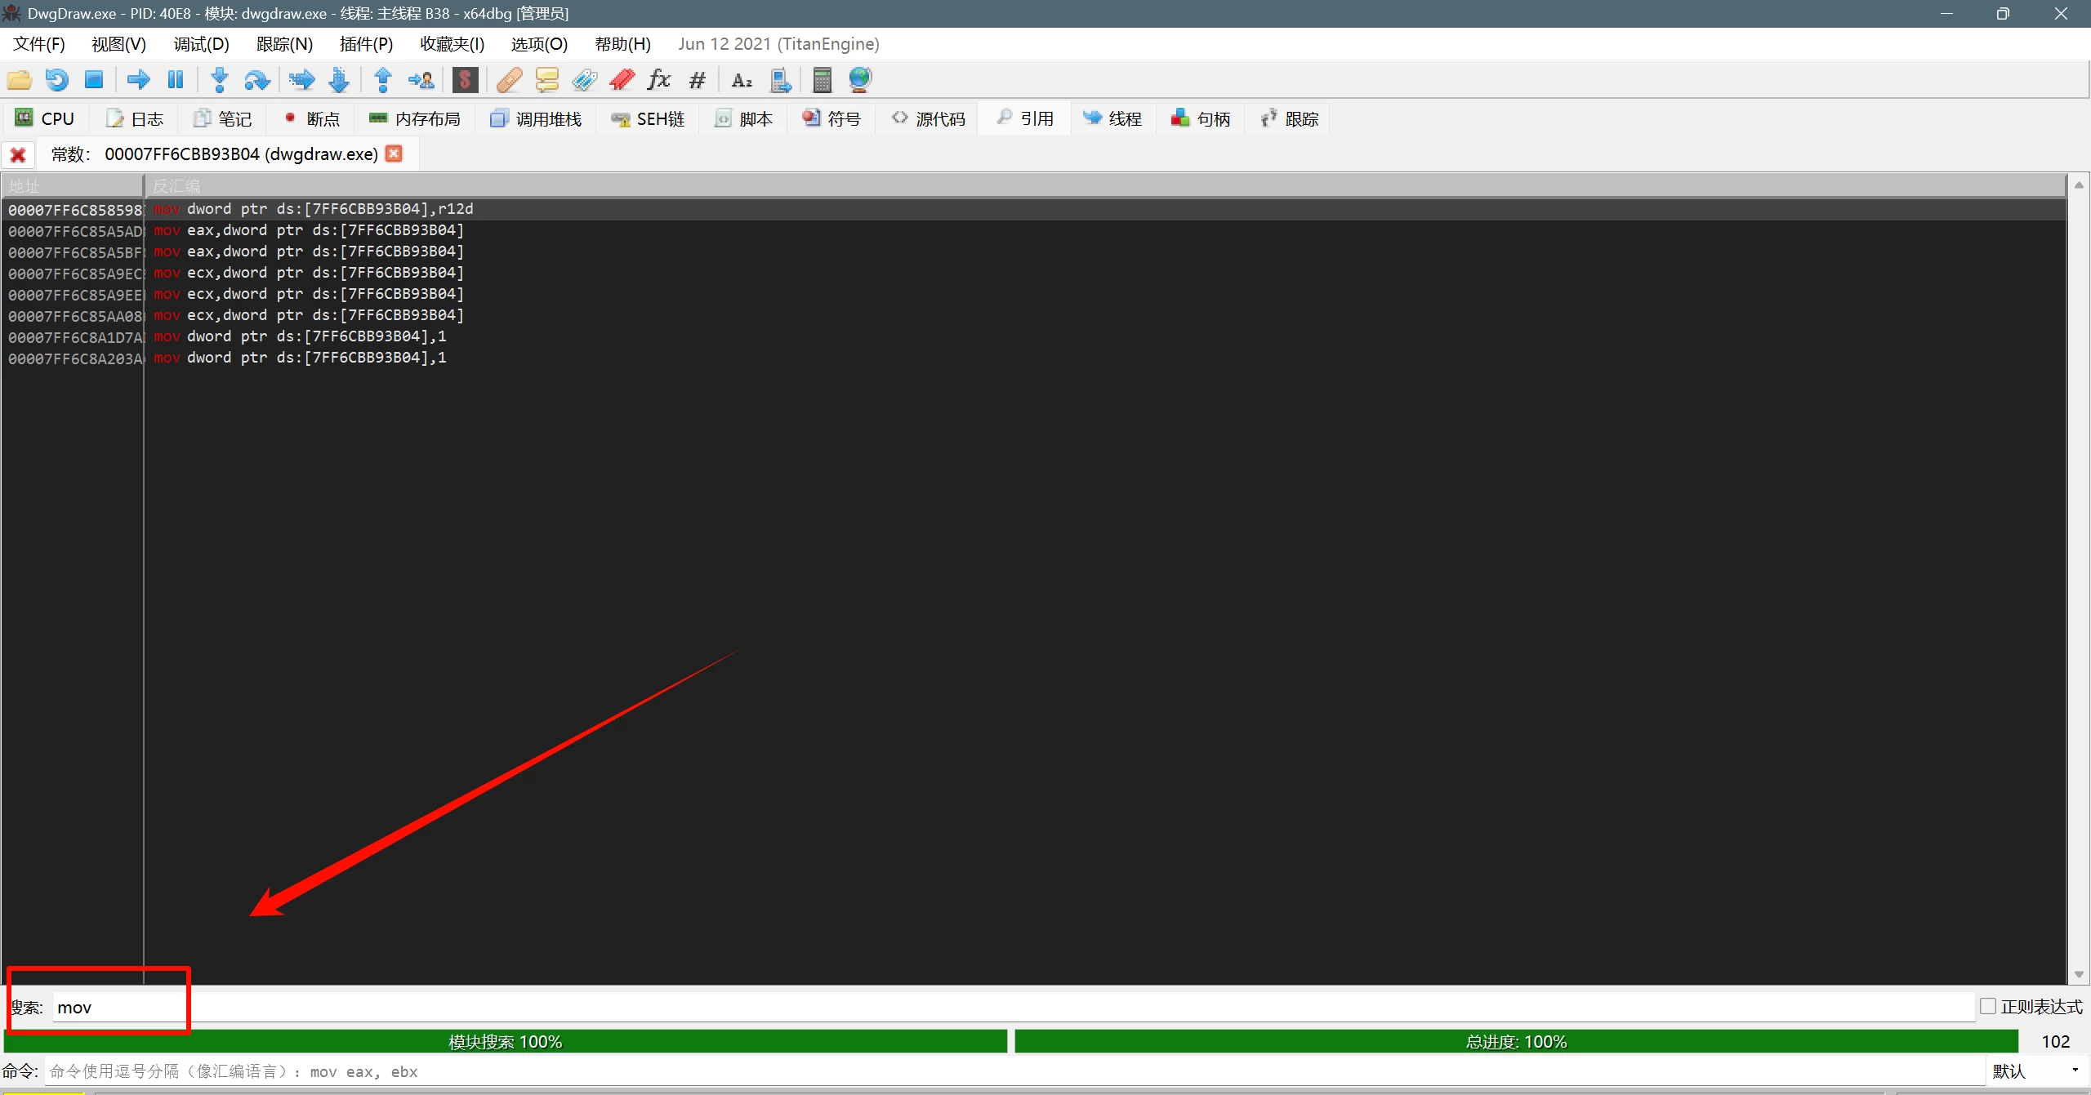Click the Scylla 'S' plugin icon
The image size is (2091, 1095).
(465, 80)
